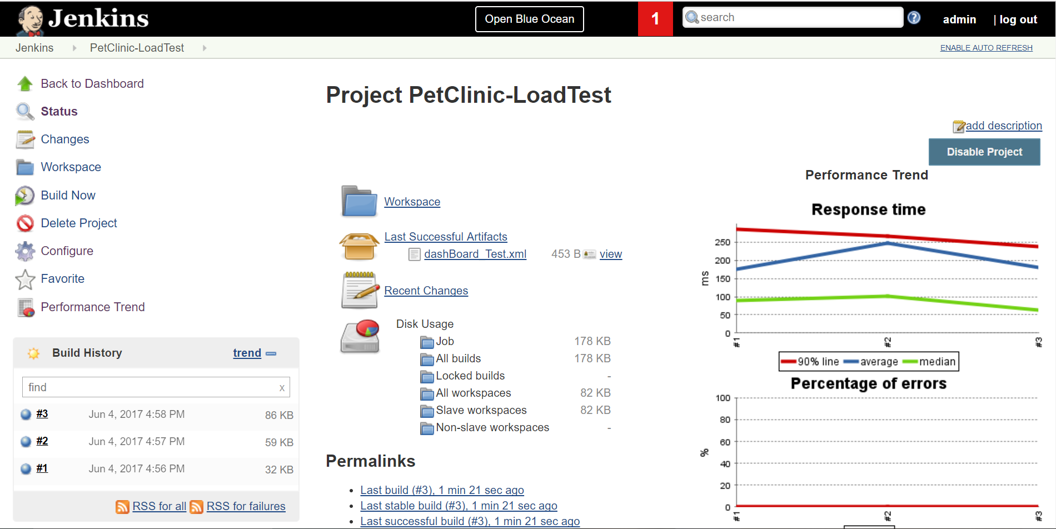
Task: Open the red notification count badge
Action: (x=655, y=19)
